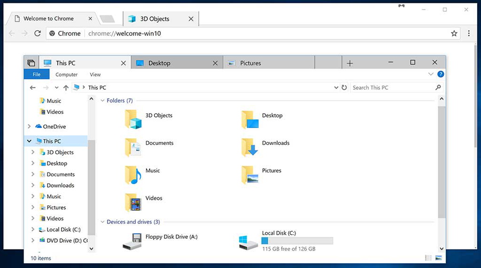The image size is (481, 268).
Task: Click the "10 items" status text
Action: point(41,258)
